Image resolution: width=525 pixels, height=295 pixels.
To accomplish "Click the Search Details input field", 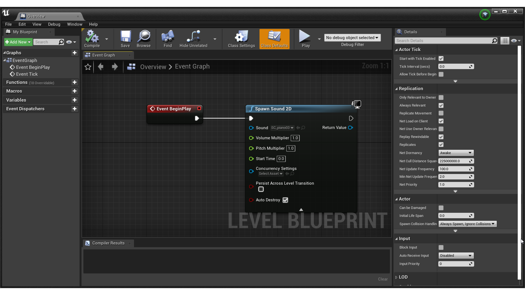I will (443, 41).
